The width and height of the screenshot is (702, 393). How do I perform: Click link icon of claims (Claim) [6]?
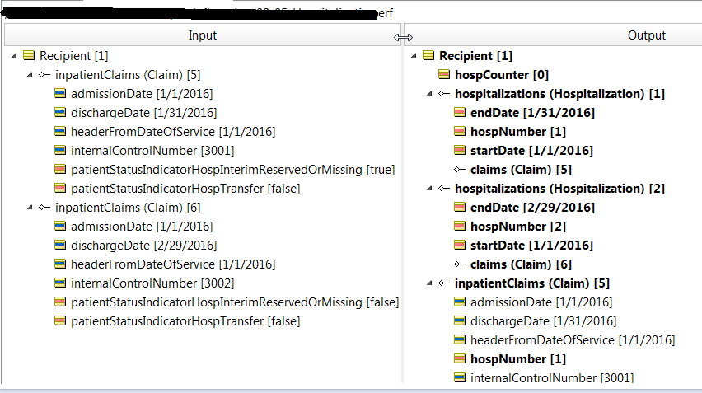(x=460, y=264)
